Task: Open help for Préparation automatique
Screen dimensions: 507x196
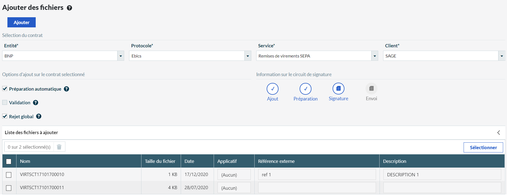Action: (66, 89)
